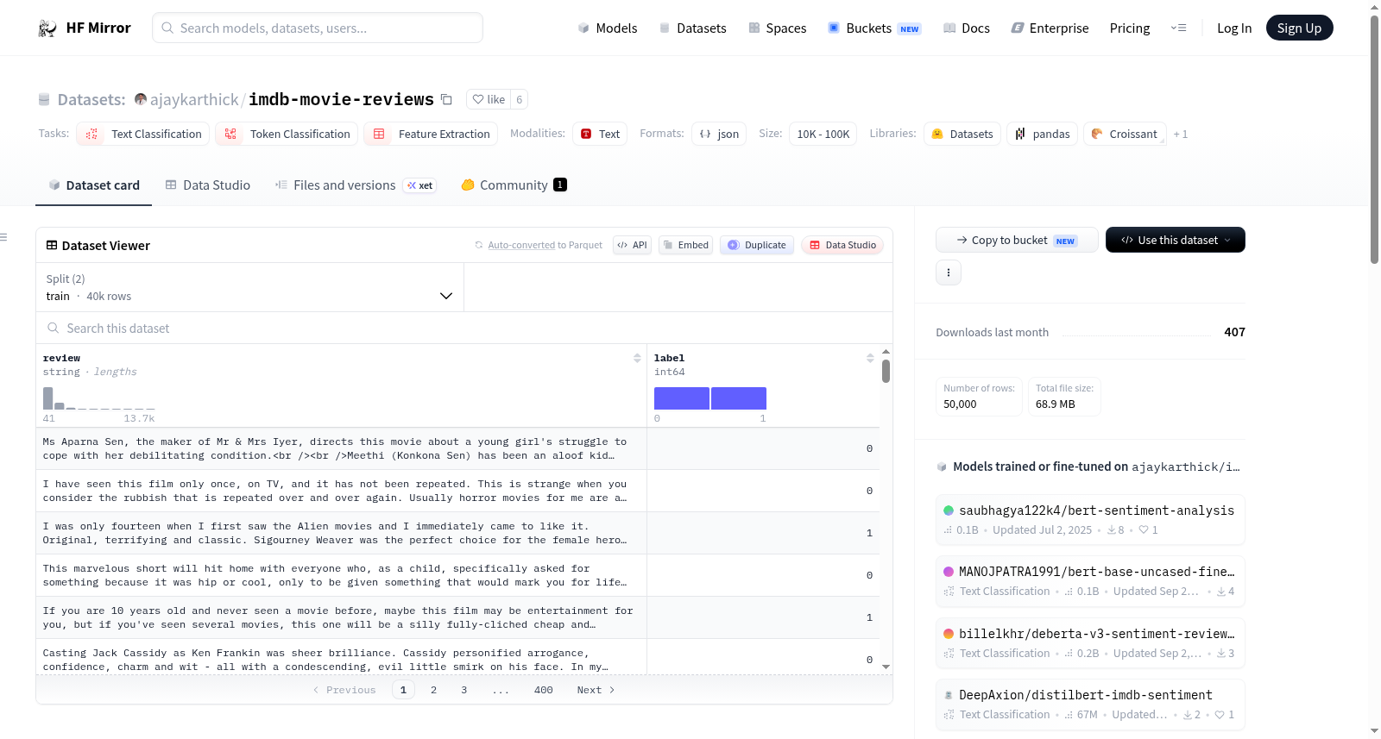The width and height of the screenshot is (1381, 739).
Task: Focus the Search models, datasets, users field
Action: pyautogui.click(x=318, y=28)
